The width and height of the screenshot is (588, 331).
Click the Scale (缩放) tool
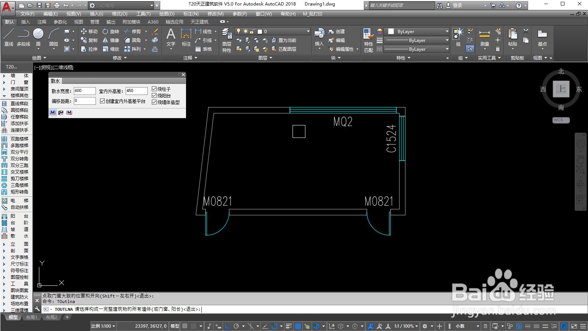(111, 49)
